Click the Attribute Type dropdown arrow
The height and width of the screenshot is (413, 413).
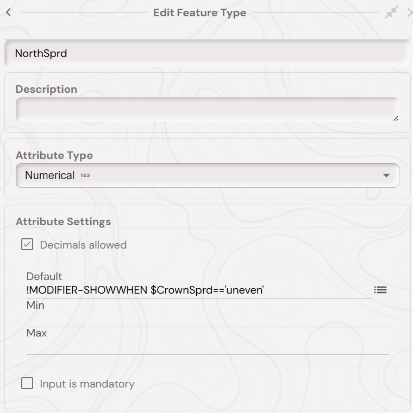pyautogui.click(x=386, y=176)
